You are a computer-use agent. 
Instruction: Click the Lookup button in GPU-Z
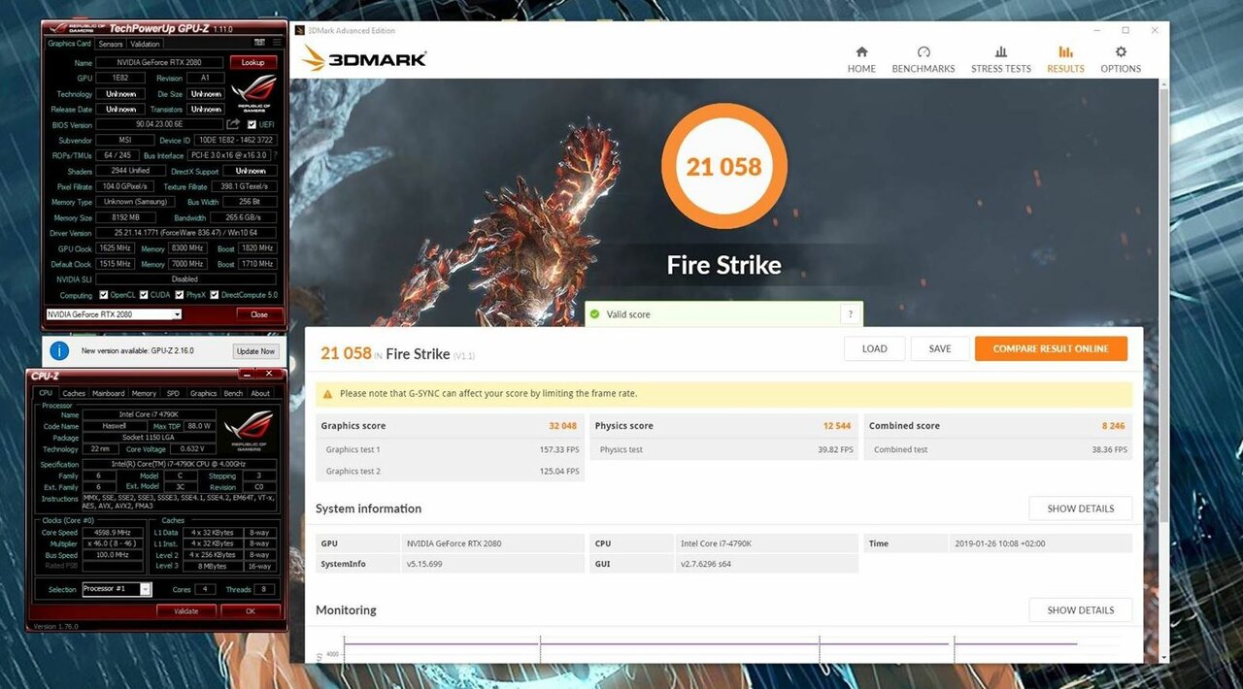[252, 62]
